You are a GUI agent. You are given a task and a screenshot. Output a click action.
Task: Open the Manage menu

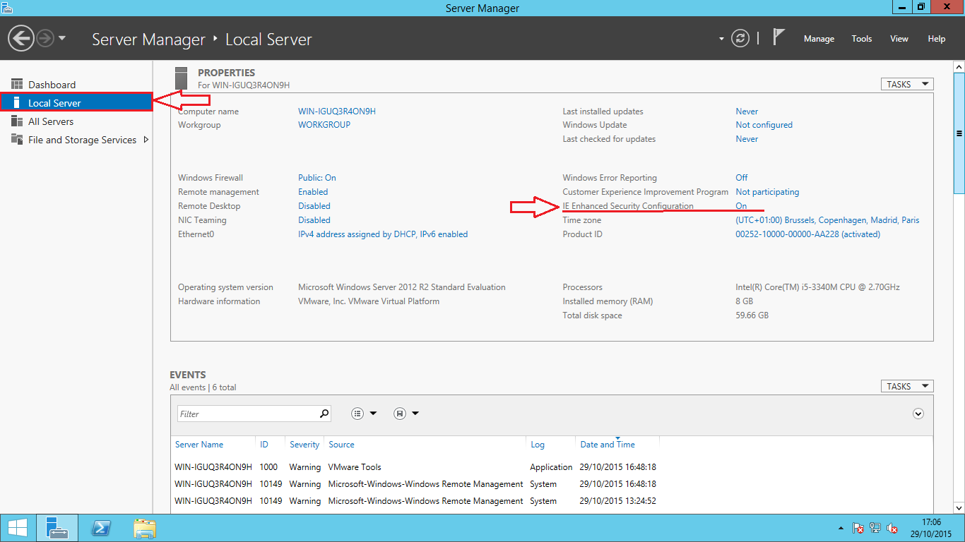[819, 39]
